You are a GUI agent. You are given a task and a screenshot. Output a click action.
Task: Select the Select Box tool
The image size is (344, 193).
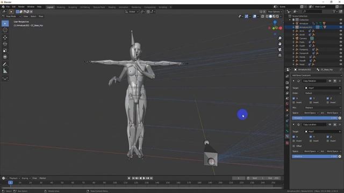click(5, 24)
